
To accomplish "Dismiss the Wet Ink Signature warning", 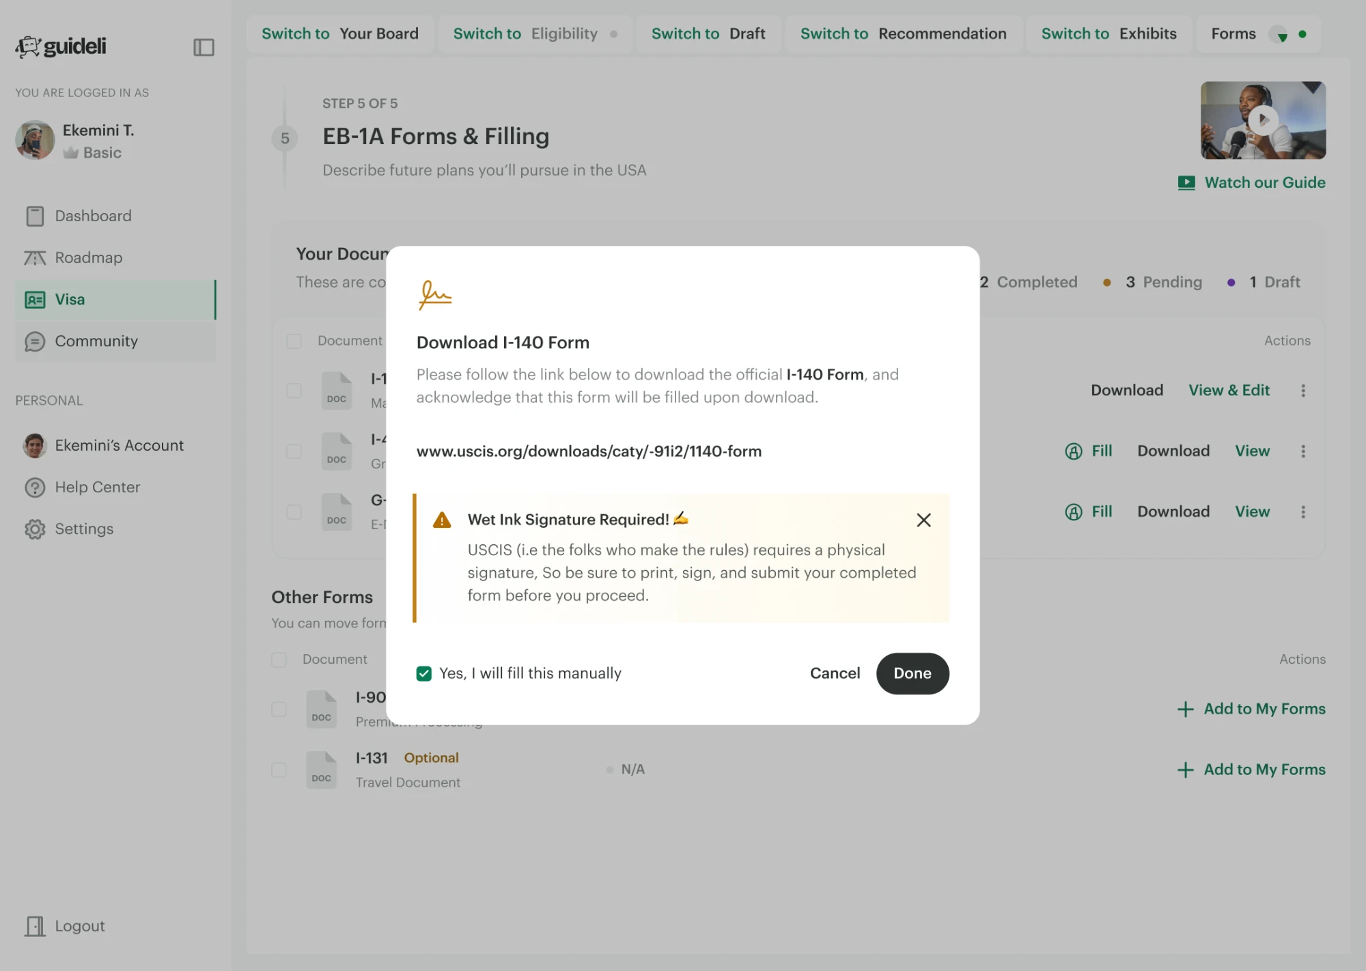I will click(x=923, y=520).
